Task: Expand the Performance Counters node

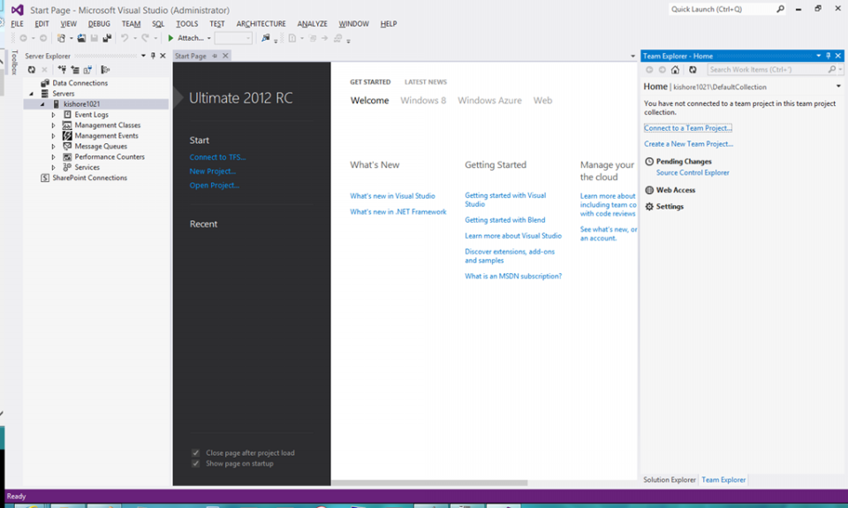Action: (53, 157)
